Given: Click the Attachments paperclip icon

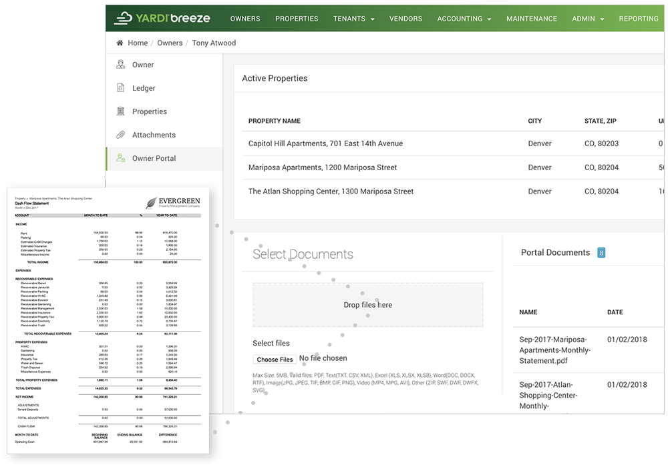Looking at the screenshot, I should point(122,134).
